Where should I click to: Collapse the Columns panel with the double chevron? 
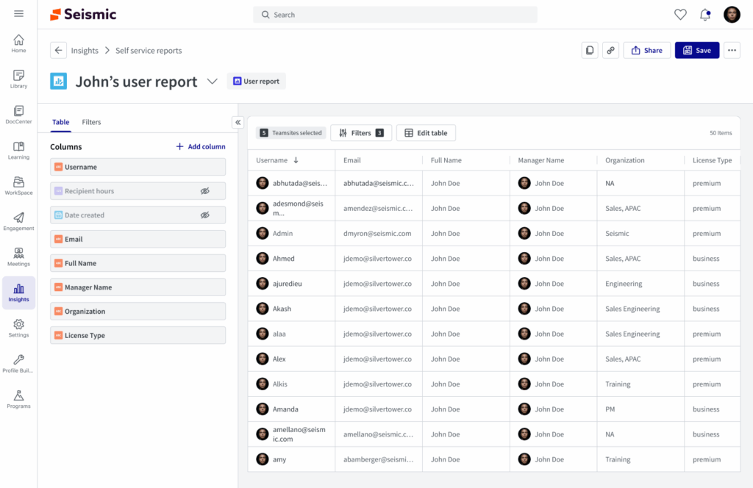click(x=237, y=122)
